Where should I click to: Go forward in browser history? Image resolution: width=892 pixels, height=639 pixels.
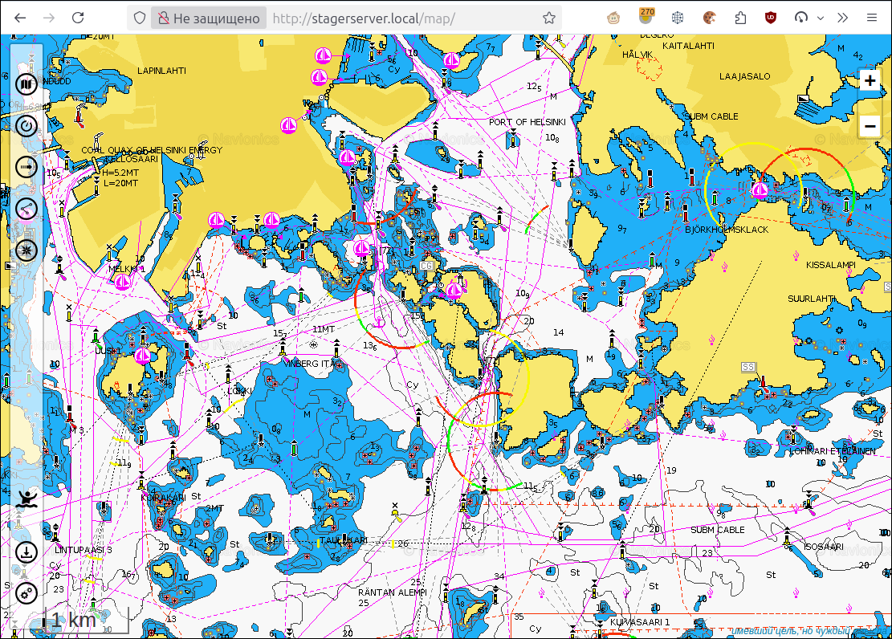(x=49, y=18)
